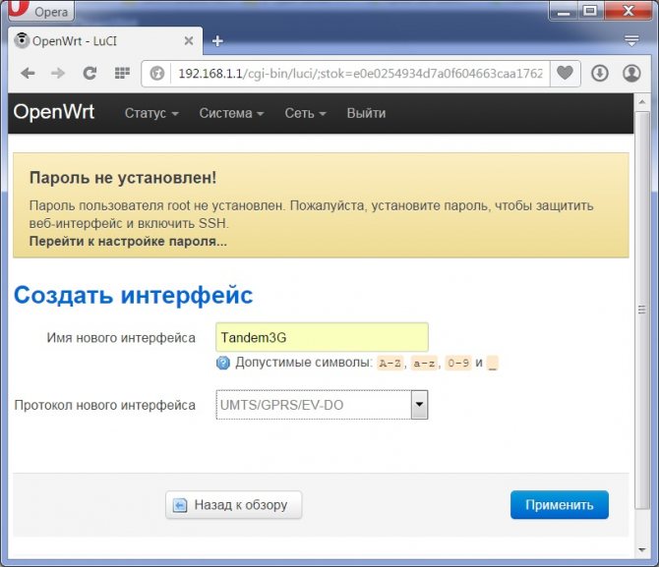This screenshot has width=659, height=567.
Task: Click the address bar URL field
Action: [x=360, y=74]
